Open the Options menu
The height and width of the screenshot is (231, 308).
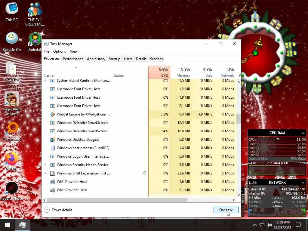[x=60, y=51]
